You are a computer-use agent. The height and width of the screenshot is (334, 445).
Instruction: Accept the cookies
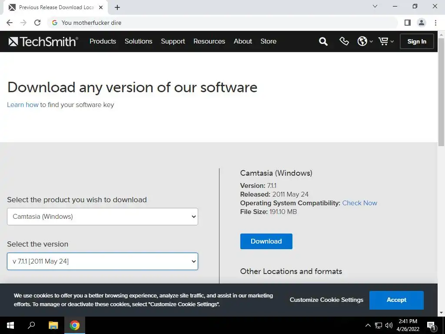coord(396,300)
